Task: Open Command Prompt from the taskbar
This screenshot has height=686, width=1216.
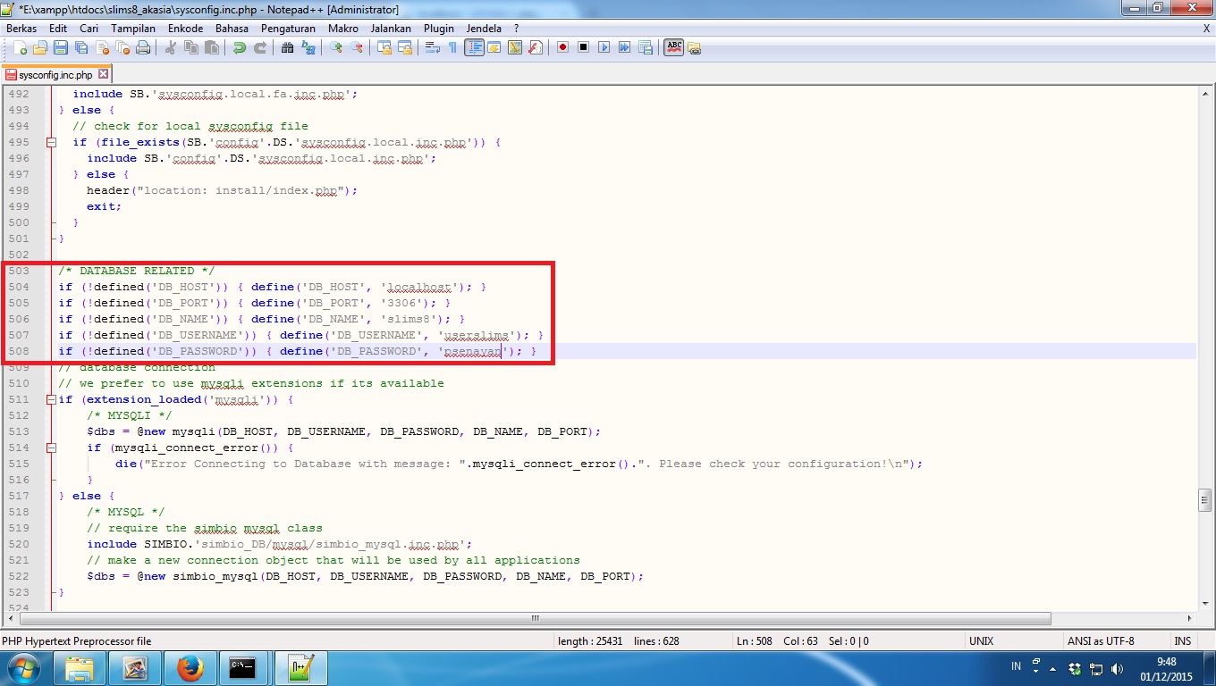Action: coord(244,667)
